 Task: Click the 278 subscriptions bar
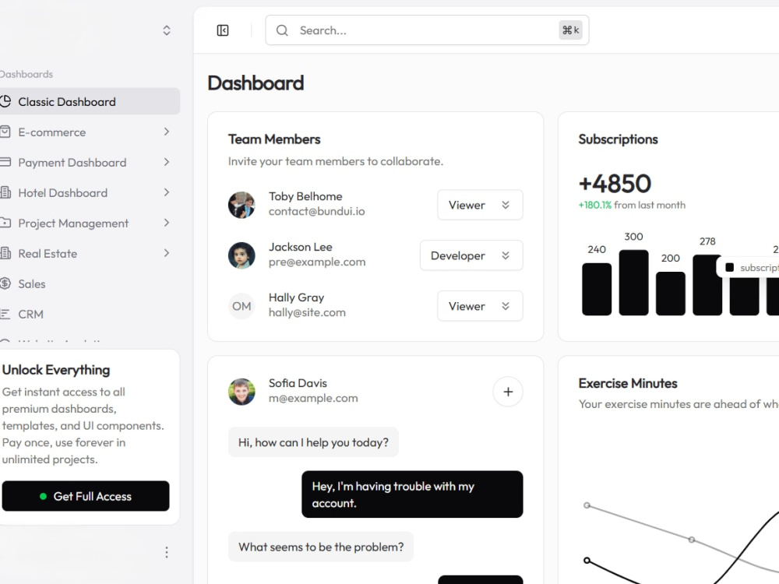point(707,285)
